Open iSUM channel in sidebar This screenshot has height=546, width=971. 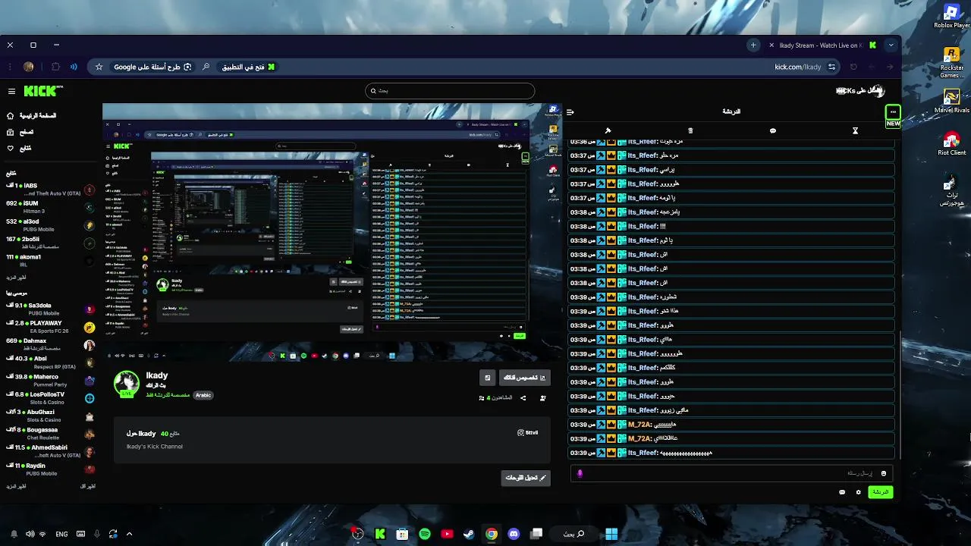(50, 207)
